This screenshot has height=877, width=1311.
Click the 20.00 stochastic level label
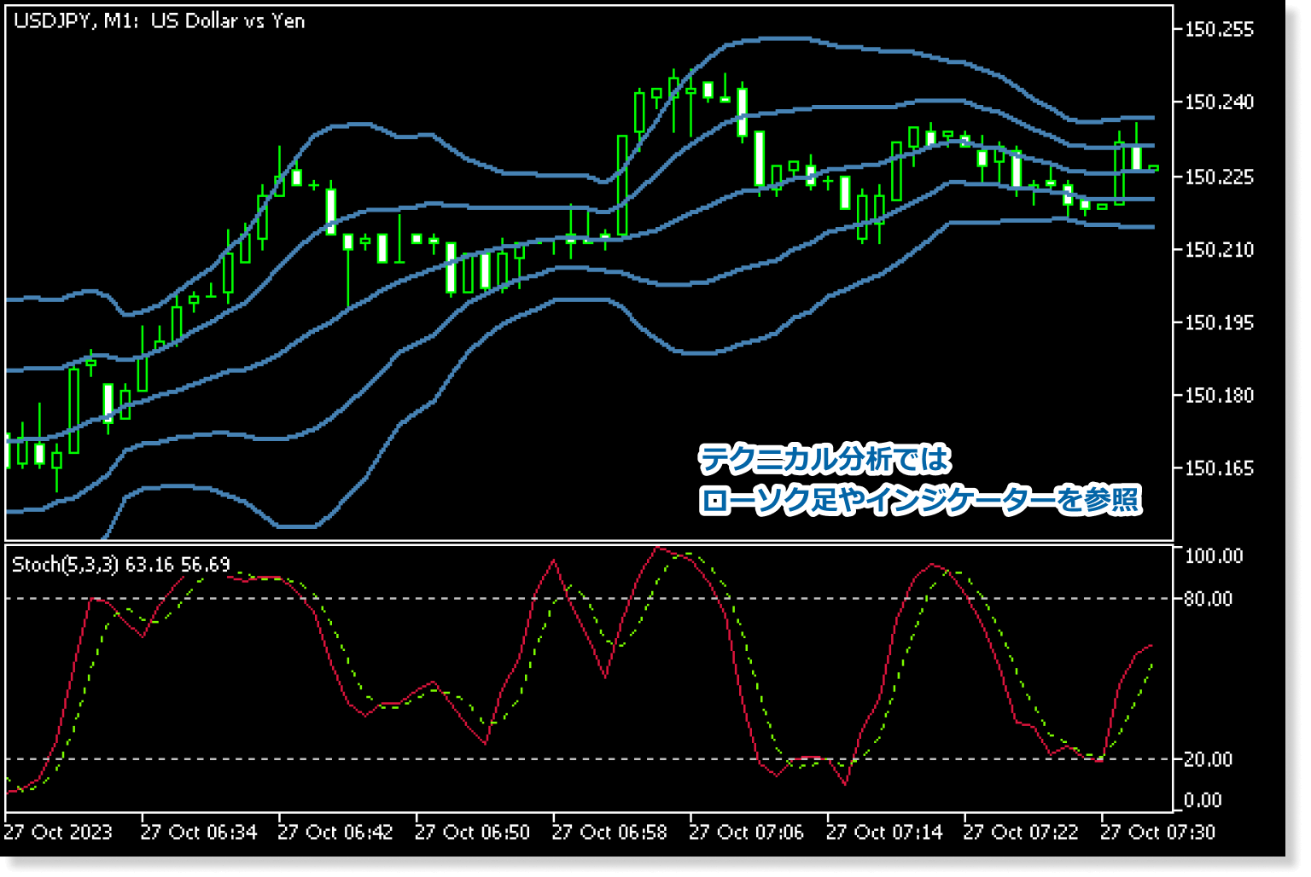1209,759
